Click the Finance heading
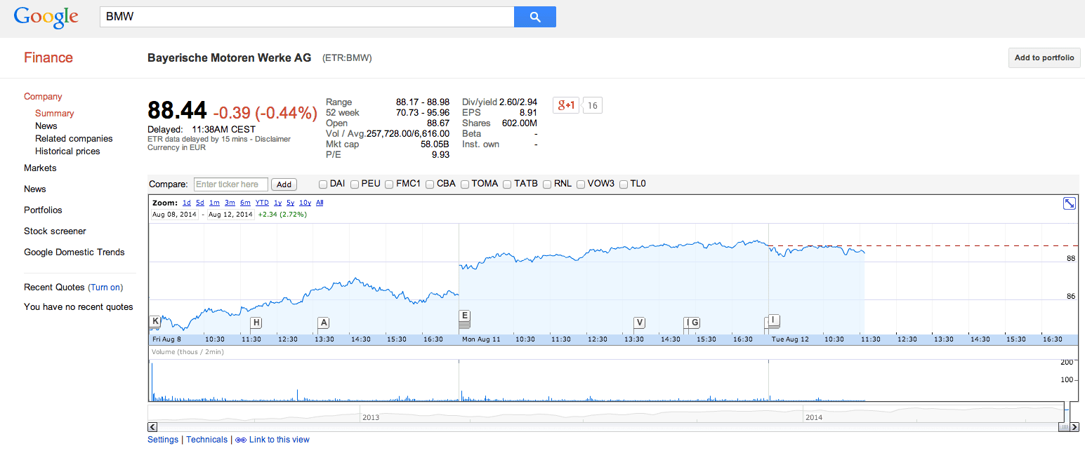 pyautogui.click(x=48, y=58)
